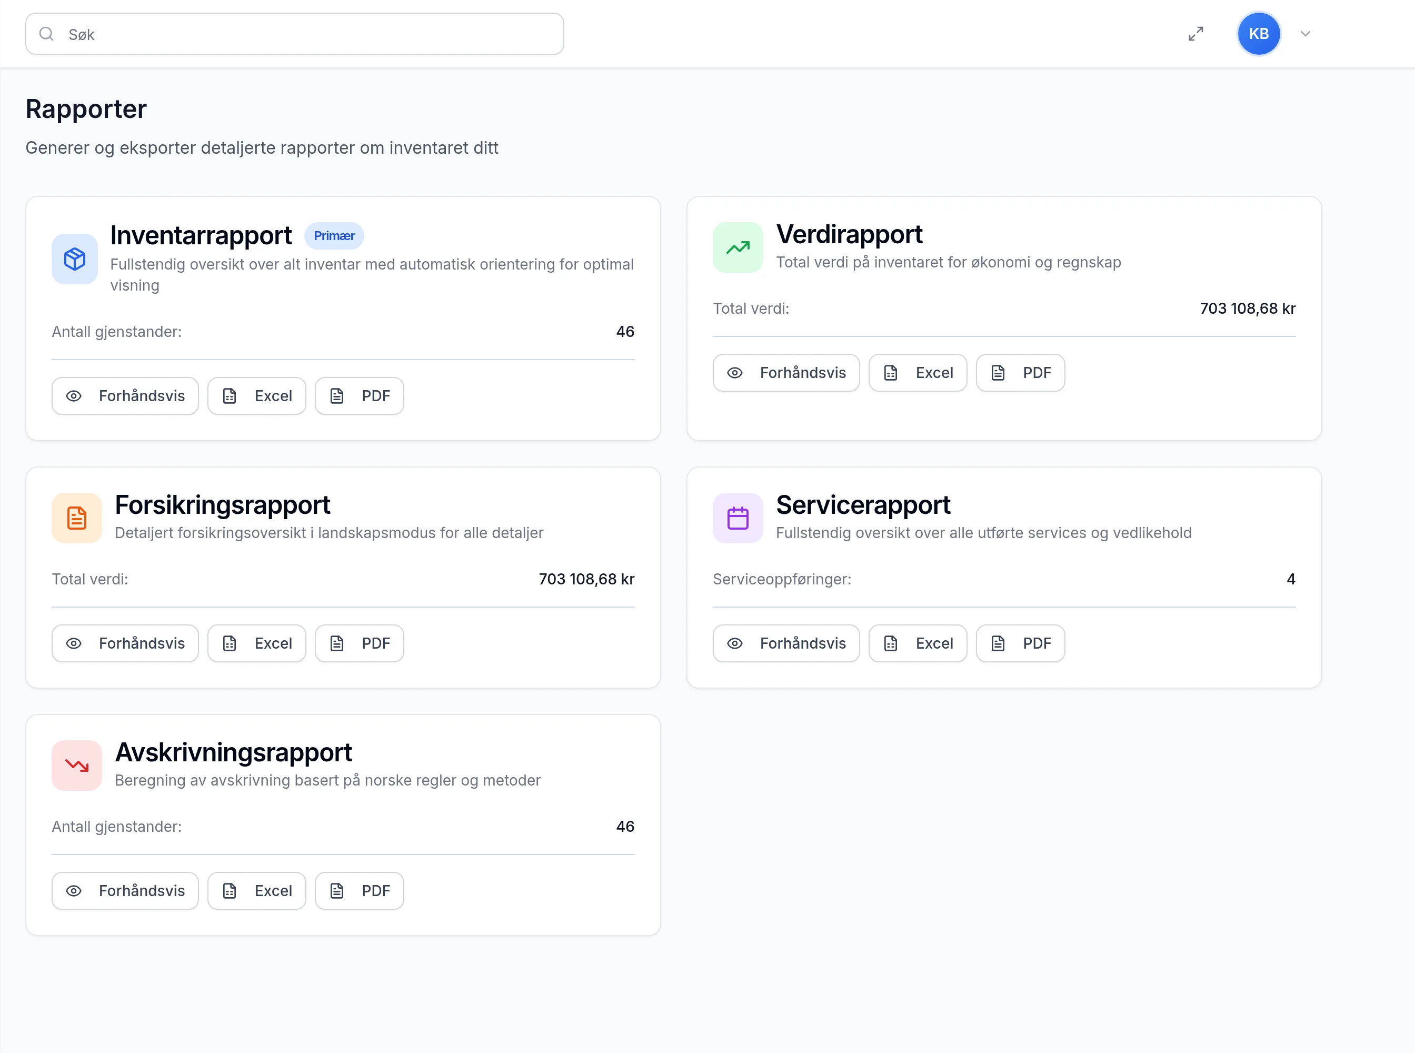Click the orange Forsikringsrapport document icon
Viewport: 1415px width, 1053px height.
(76, 518)
